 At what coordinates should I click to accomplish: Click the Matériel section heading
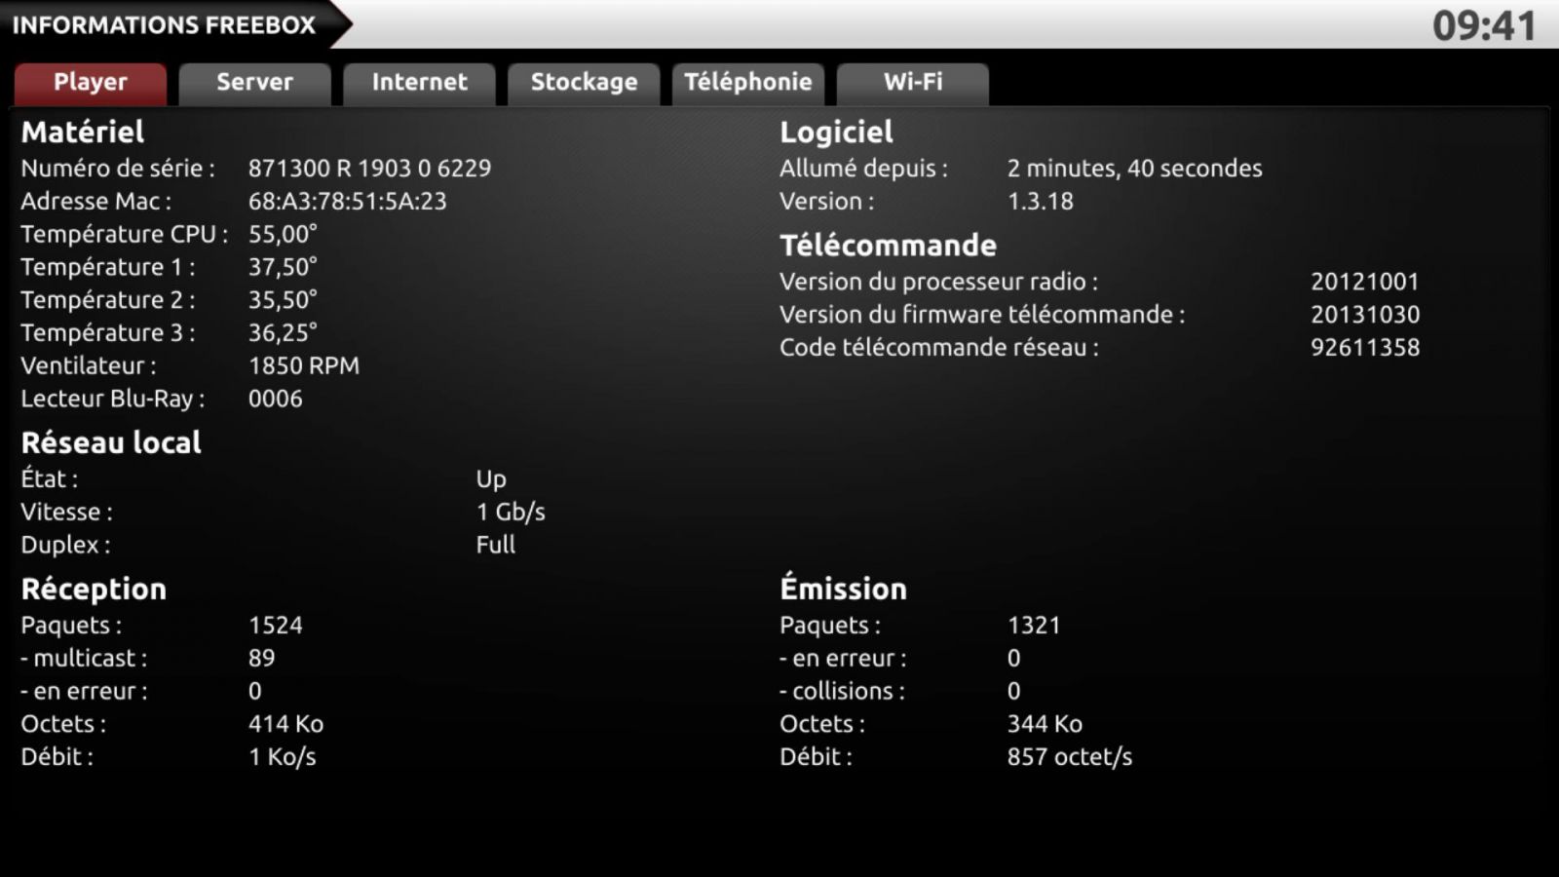[x=83, y=133]
